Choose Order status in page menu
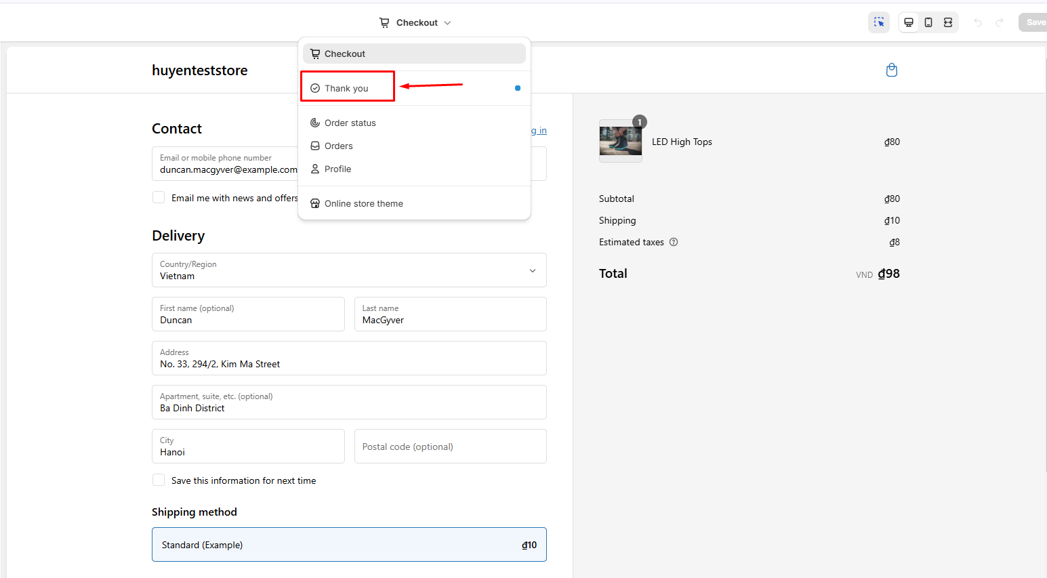This screenshot has height=578, width=1047. pos(350,123)
